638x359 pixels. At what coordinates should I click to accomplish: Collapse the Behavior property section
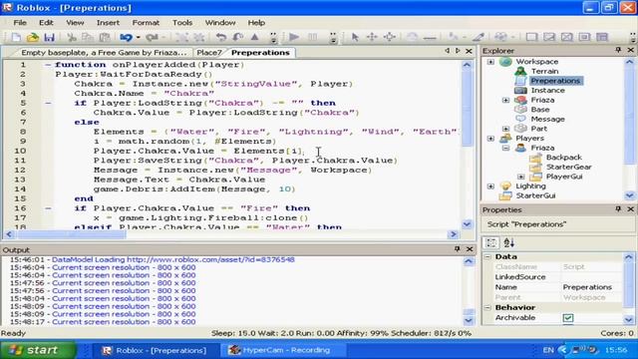coord(487,308)
